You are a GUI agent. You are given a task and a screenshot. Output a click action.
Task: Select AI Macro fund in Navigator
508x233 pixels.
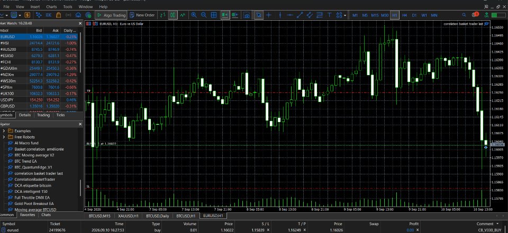26,143
